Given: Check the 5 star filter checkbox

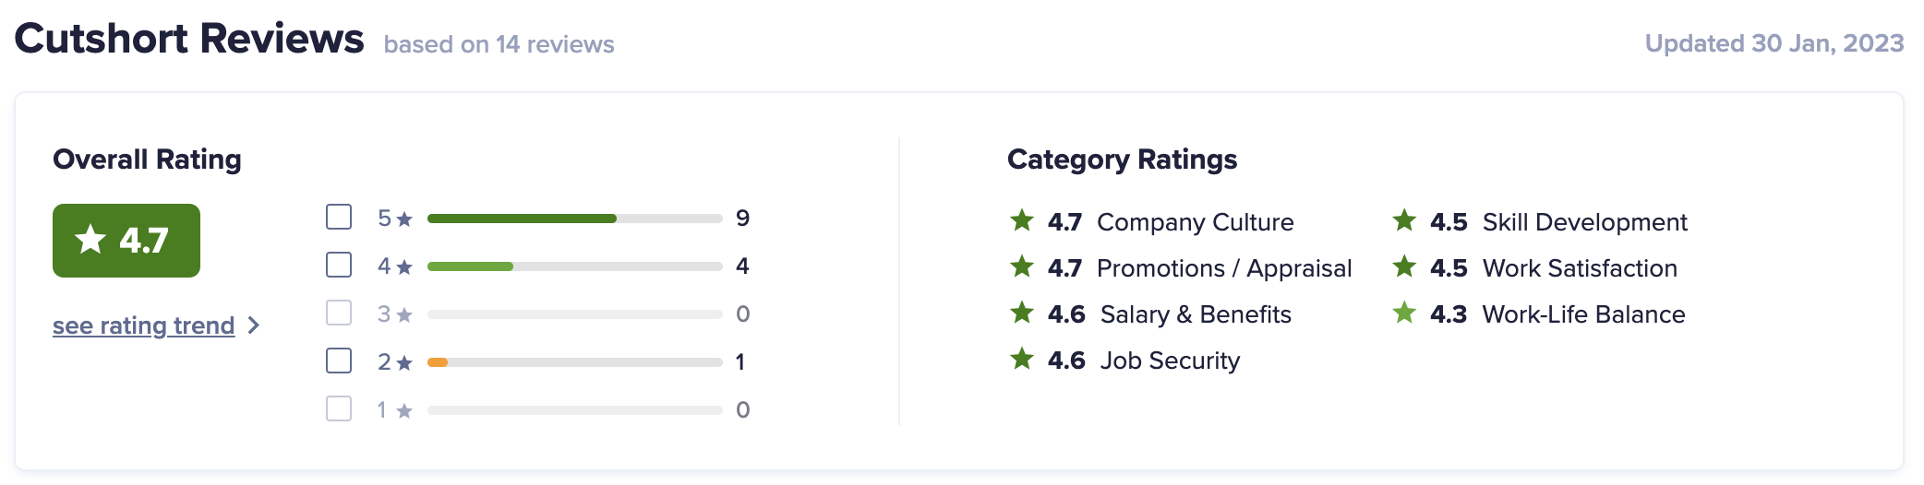Looking at the screenshot, I should pyautogui.click(x=339, y=217).
